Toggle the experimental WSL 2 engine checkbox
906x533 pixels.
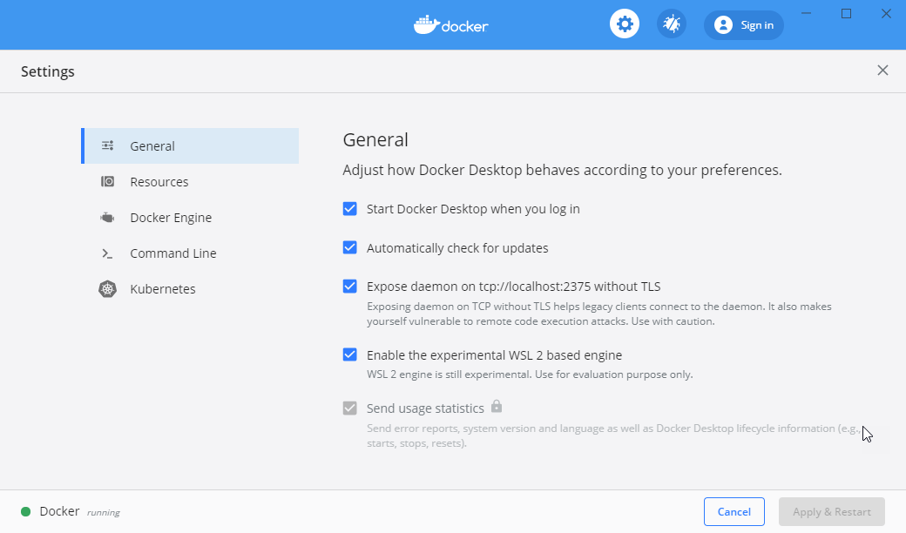349,354
